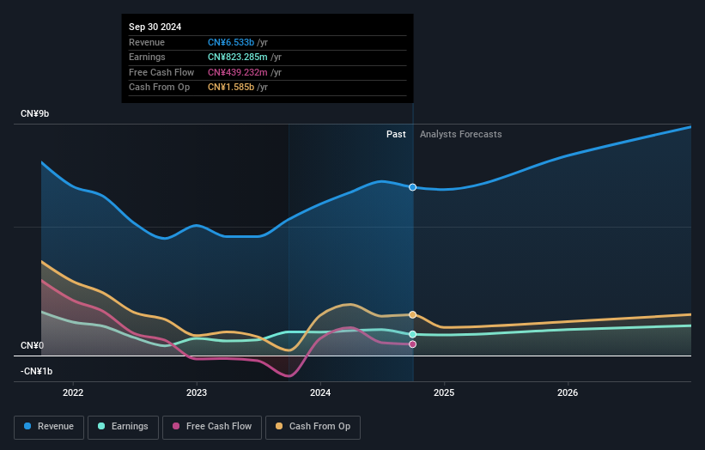Click the 2022 x-axis label
This screenshot has height=450, width=705.
click(73, 392)
